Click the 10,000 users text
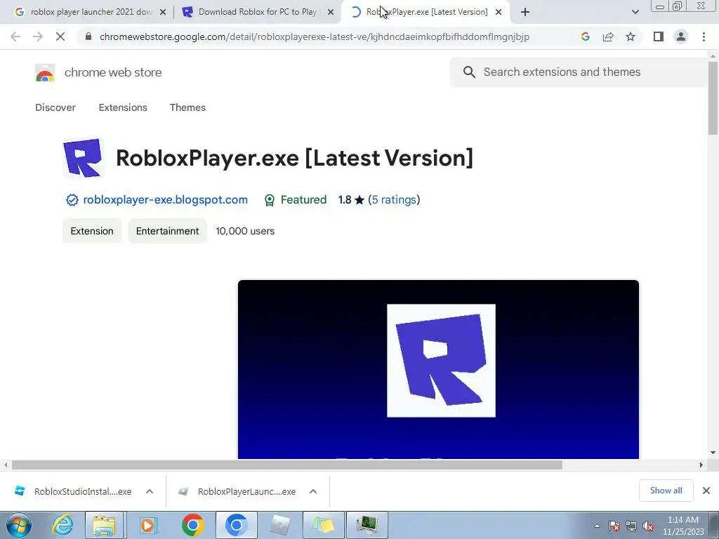Viewport: 719px width, 539px height. point(245,231)
